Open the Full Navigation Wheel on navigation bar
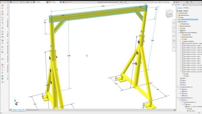This screenshot has height=114, width=202. coord(174,23)
